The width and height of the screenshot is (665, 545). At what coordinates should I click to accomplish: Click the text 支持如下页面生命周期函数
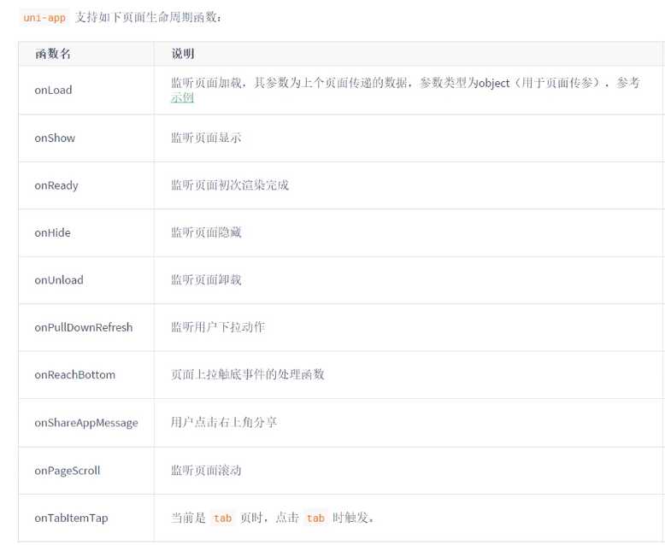pos(147,17)
